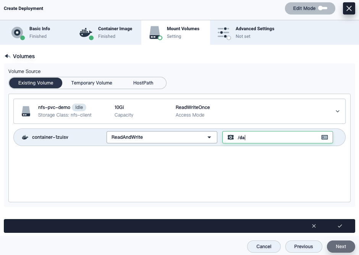Select HostPath volume source option
This screenshot has width=359, height=255.
[143, 83]
